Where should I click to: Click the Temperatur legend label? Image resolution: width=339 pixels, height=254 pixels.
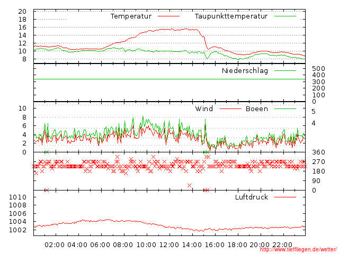[x=131, y=16]
